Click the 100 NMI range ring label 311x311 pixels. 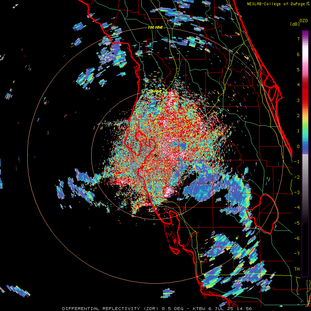point(155,27)
